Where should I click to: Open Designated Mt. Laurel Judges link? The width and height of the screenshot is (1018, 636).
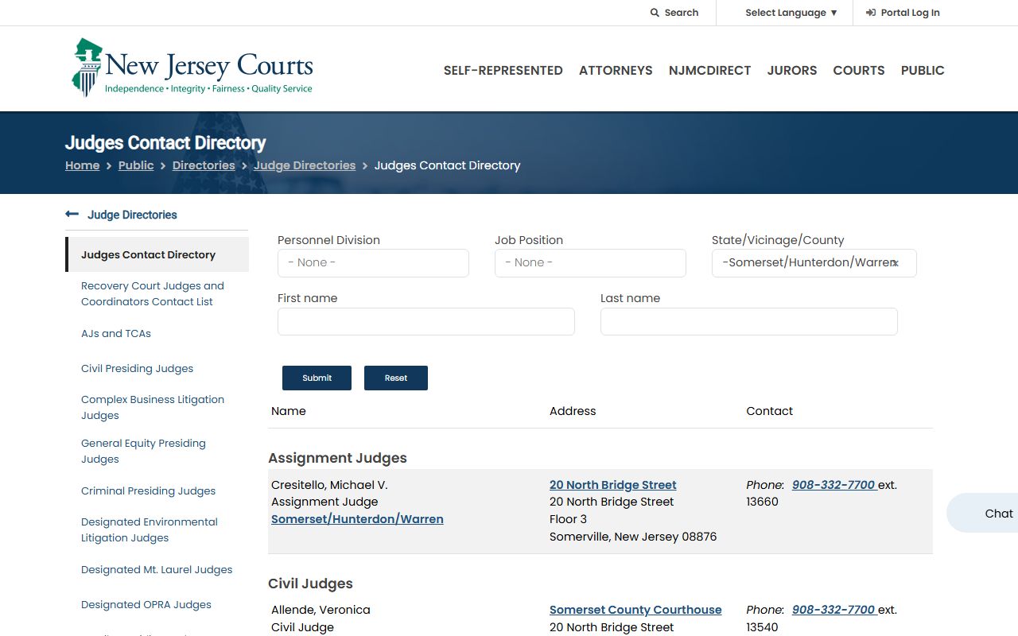click(157, 569)
